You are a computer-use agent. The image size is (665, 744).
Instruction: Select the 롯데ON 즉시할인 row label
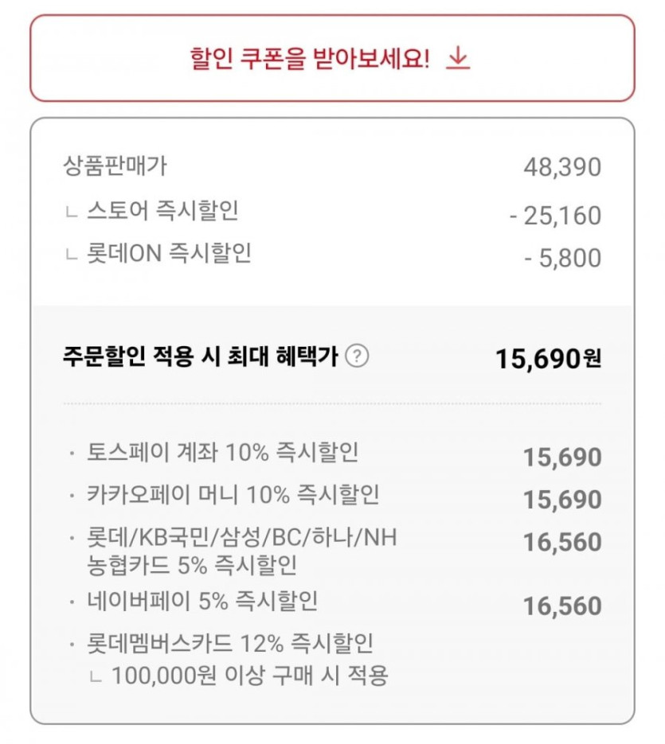point(169,254)
